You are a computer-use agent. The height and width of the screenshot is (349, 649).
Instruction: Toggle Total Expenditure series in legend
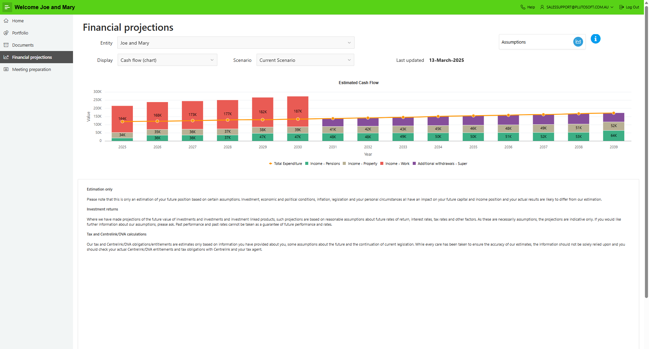pyautogui.click(x=285, y=164)
